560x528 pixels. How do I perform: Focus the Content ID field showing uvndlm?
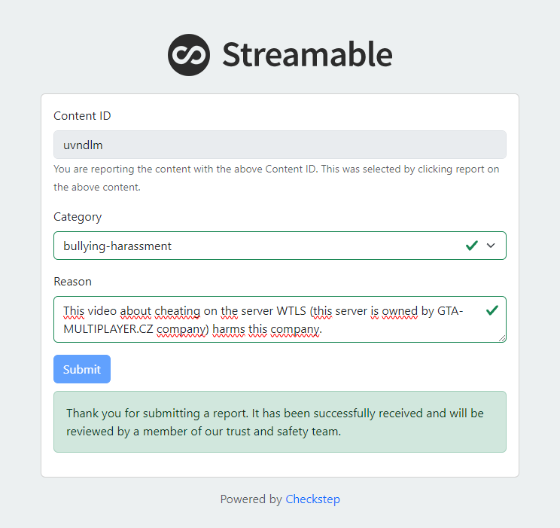[279, 145]
